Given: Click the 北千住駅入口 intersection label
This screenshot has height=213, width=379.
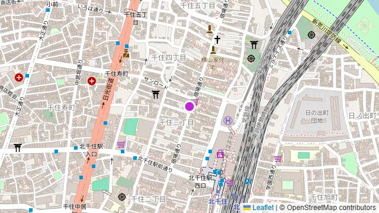Looking at the screenshot, I should [91, 150].
